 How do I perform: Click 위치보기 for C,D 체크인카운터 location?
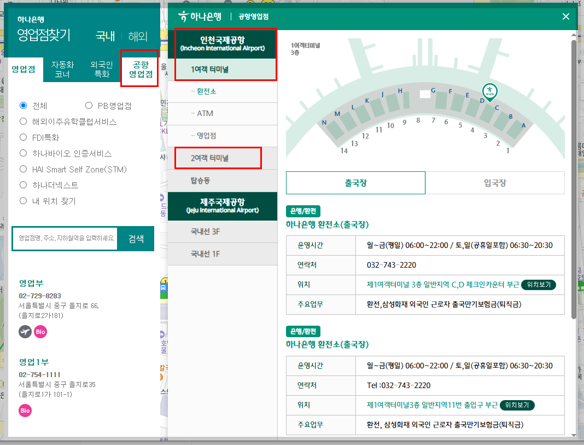coord(539,285)
